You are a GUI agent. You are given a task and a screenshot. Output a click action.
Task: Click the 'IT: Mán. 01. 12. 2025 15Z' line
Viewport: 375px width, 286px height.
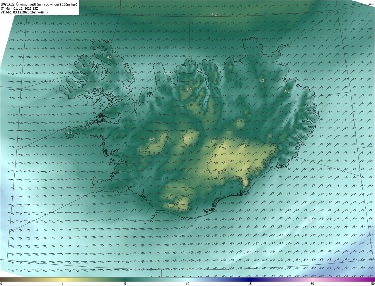(x=19, y=8)
